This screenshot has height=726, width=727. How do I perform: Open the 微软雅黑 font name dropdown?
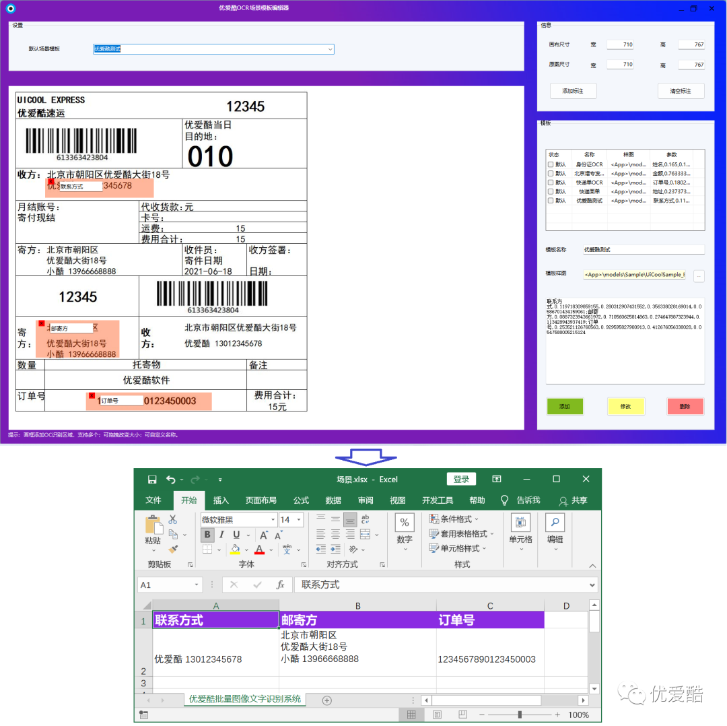tap(273, 519)
